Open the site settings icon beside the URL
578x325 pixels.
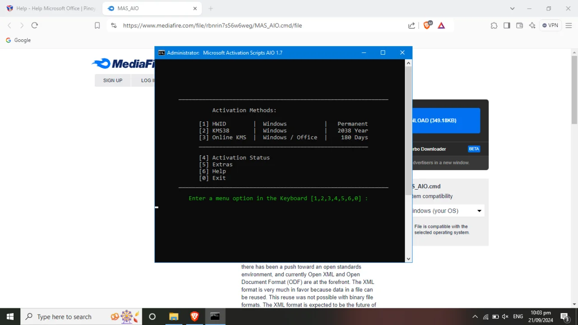point(113,26)
